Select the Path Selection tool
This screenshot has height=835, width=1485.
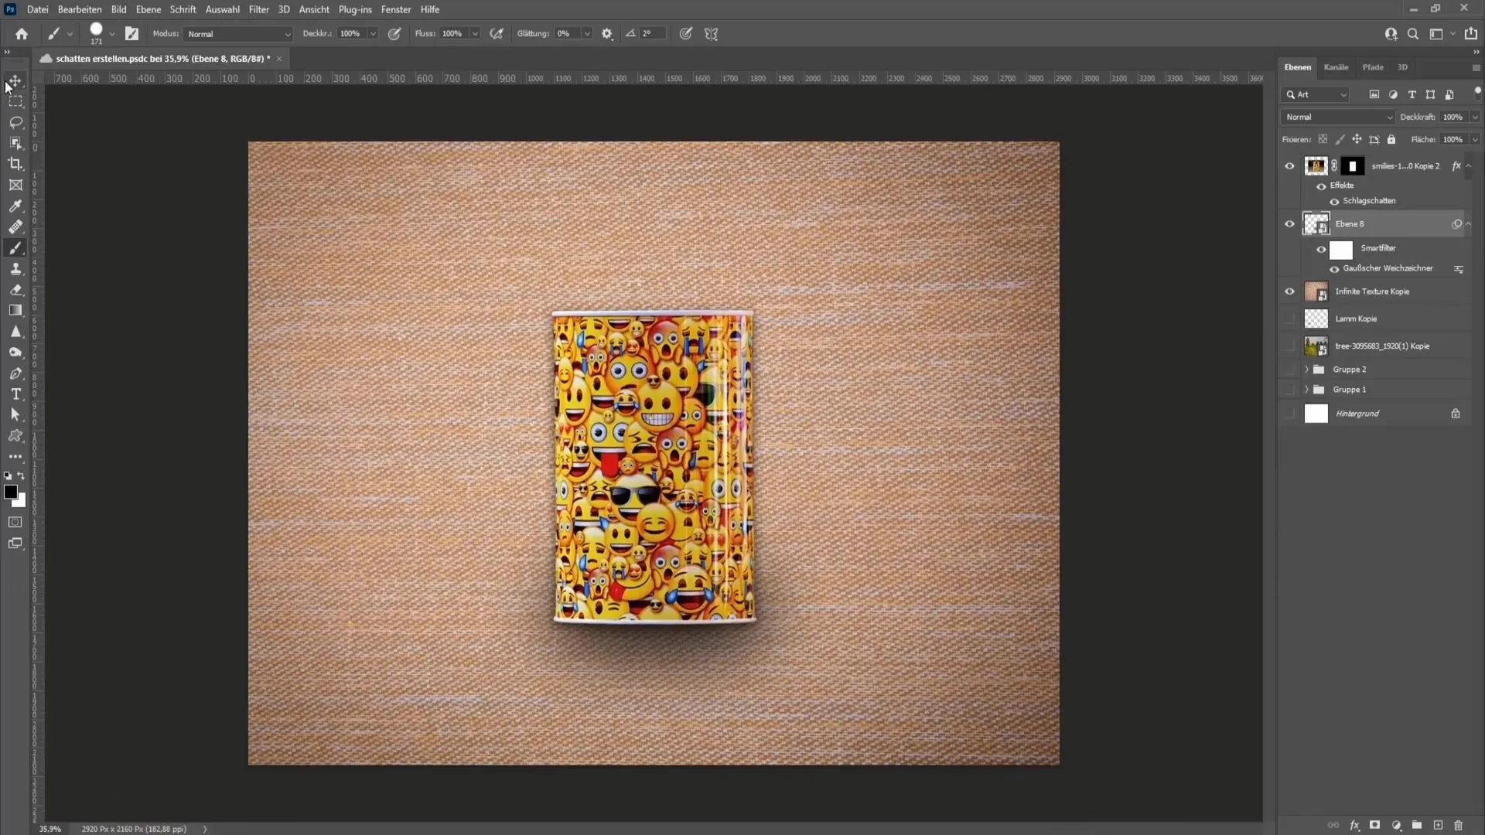15,414
